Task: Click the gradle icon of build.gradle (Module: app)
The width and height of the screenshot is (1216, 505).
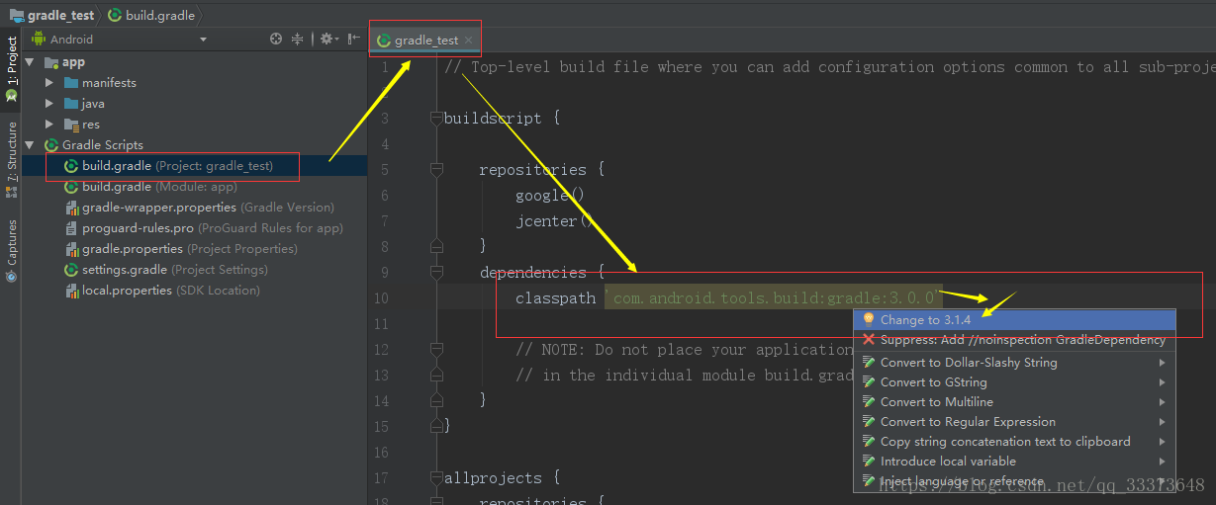Action: (x=71, y=187)
